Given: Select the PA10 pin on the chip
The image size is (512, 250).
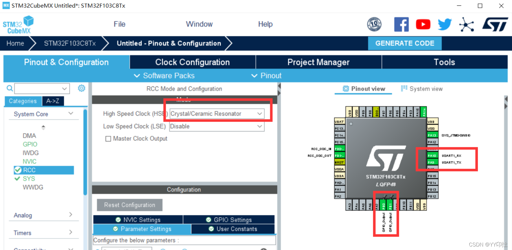Looking at the screenshot, I should [x=432, y=155].
